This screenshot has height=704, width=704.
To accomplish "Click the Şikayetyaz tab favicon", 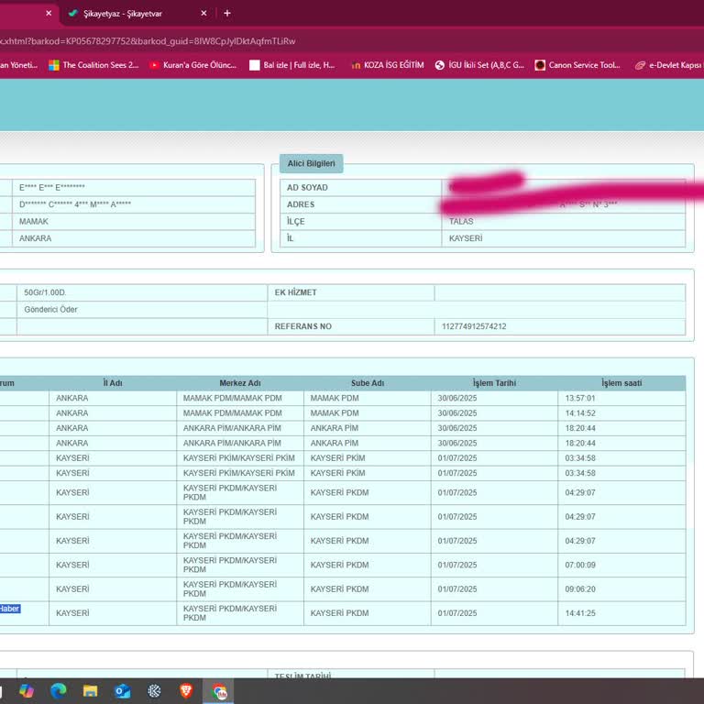I will pyautogui.click(x=72, y=13).
